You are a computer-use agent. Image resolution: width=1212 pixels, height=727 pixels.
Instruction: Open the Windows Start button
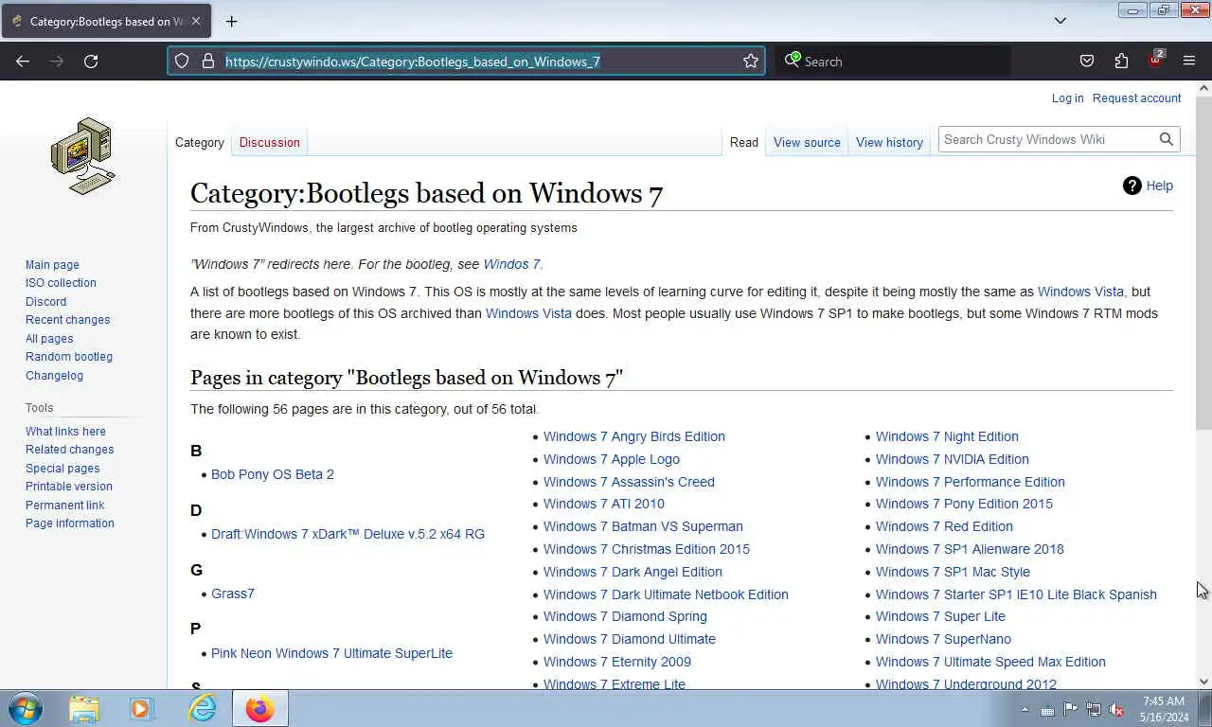26,708
